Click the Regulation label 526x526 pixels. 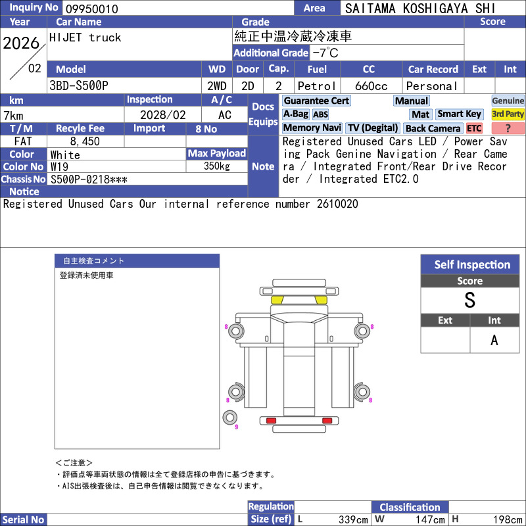271,506
